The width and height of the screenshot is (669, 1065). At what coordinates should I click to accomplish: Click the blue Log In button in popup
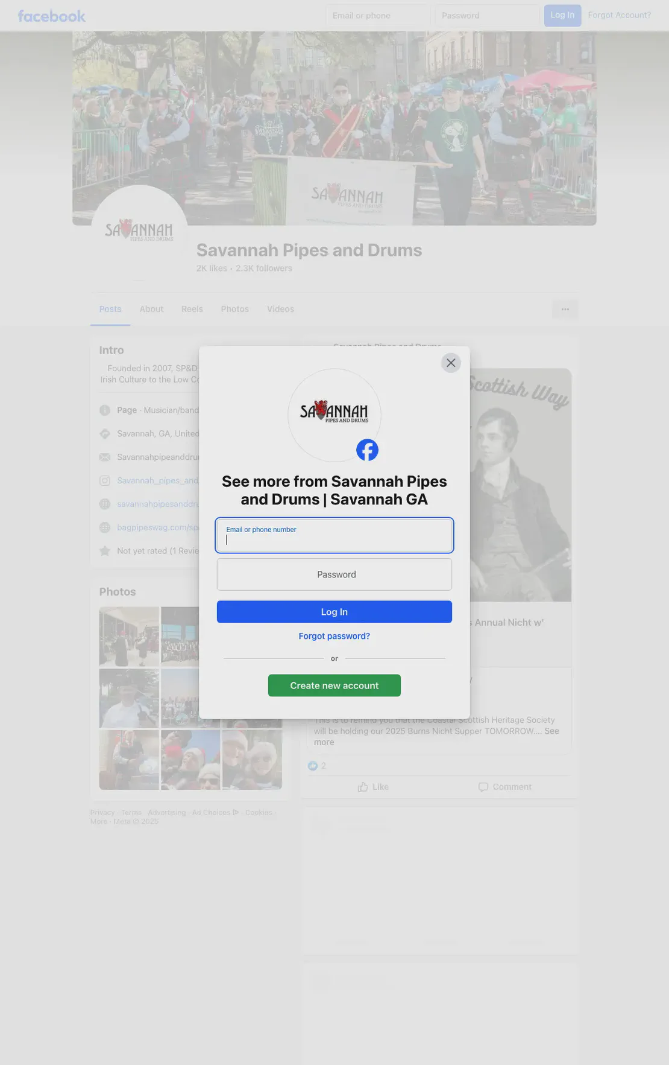[x=334, y=612]
